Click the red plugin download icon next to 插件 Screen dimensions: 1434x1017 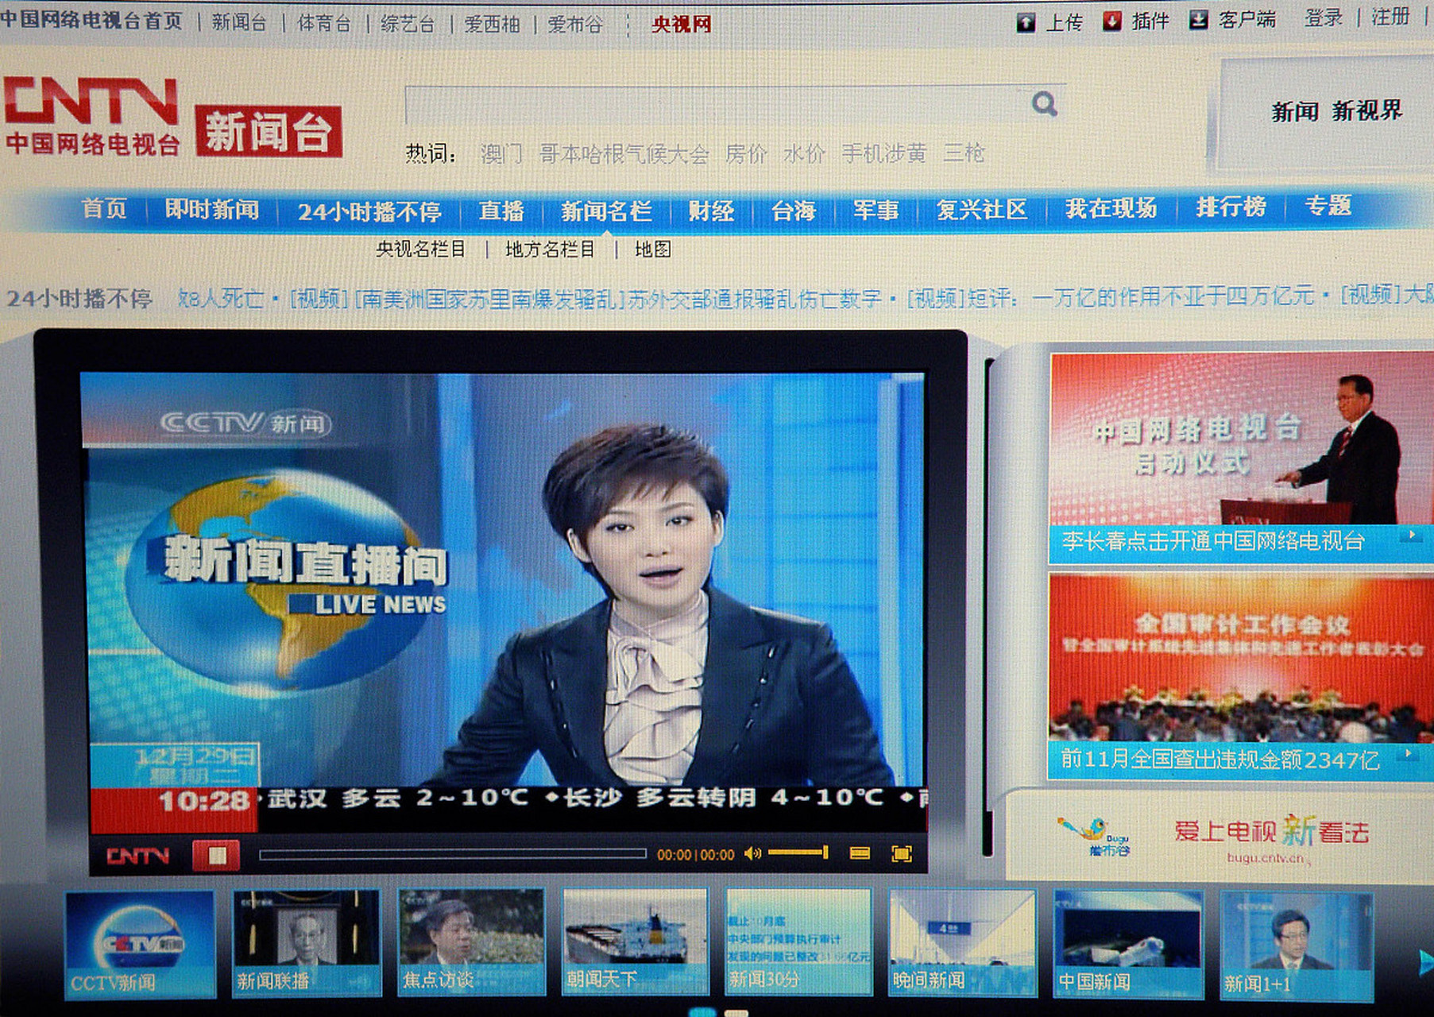click(x=1112, y=21)
